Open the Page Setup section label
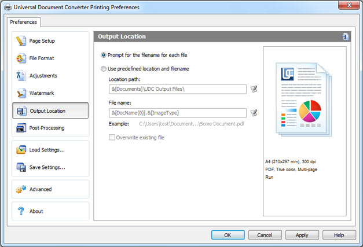The height and width of the screenshot is (247, 363). 42,41
